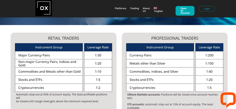Click Instrument Group header in Retail table

coord(49,47)
